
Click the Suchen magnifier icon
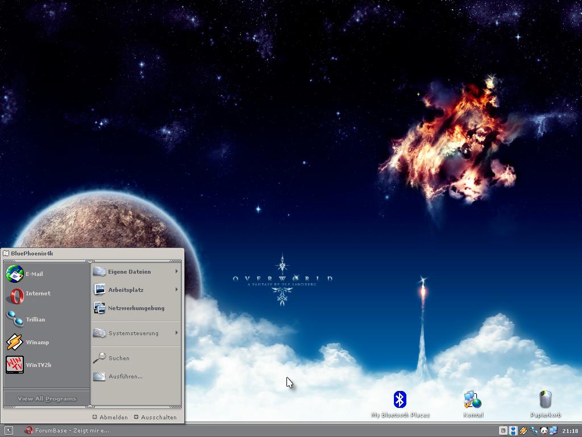(x=99, y=358)
